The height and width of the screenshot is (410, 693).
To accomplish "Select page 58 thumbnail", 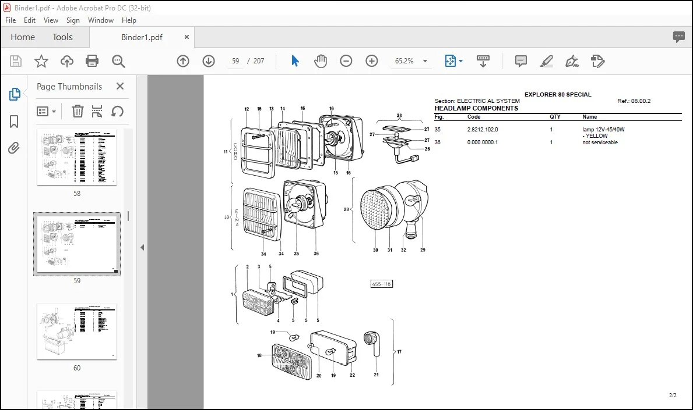I will 77,157.
